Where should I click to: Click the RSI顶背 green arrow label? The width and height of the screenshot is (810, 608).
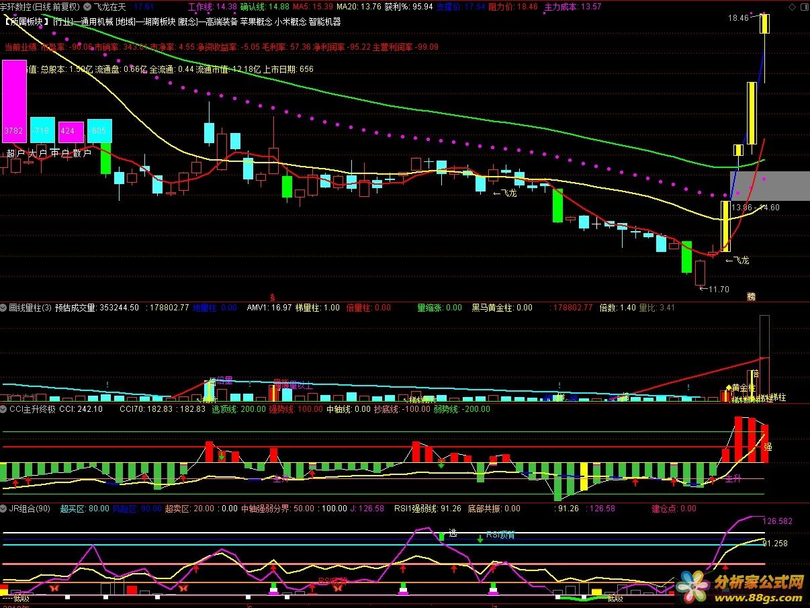[500, 535]
